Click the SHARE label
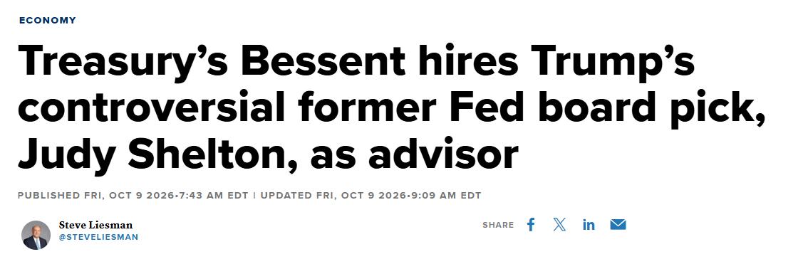This screenshot has height=269, width=808. (x=498, y=226)
